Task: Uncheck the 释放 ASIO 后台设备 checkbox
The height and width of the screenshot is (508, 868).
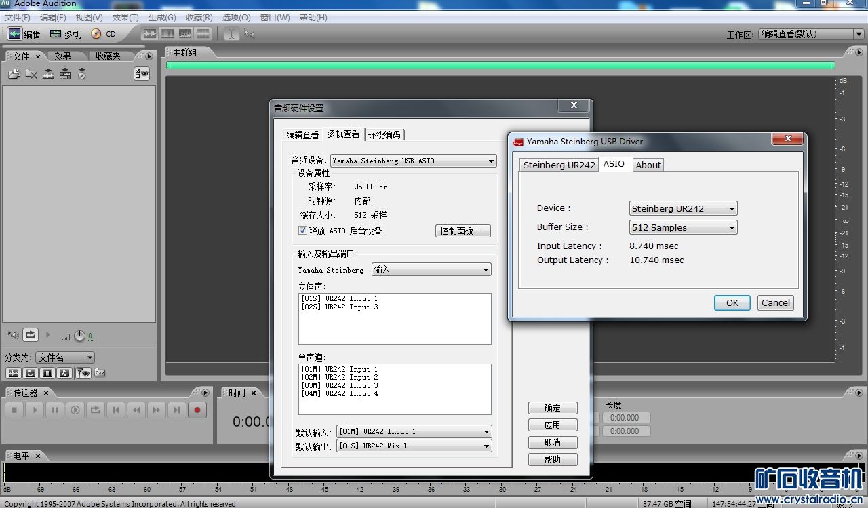Action: 302,231
